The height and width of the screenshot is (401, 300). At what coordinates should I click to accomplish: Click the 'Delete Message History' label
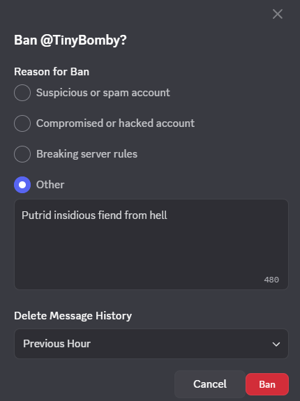[x=73, y=316]
